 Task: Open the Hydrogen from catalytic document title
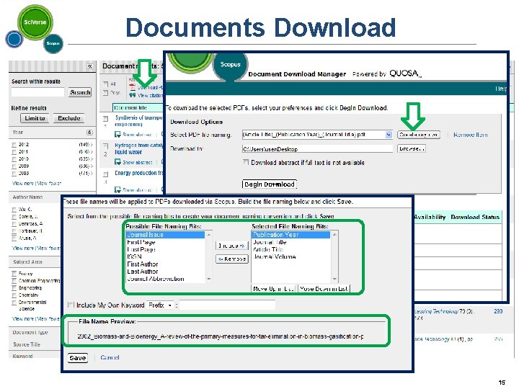pyautogui.click(x=138, y=148)
